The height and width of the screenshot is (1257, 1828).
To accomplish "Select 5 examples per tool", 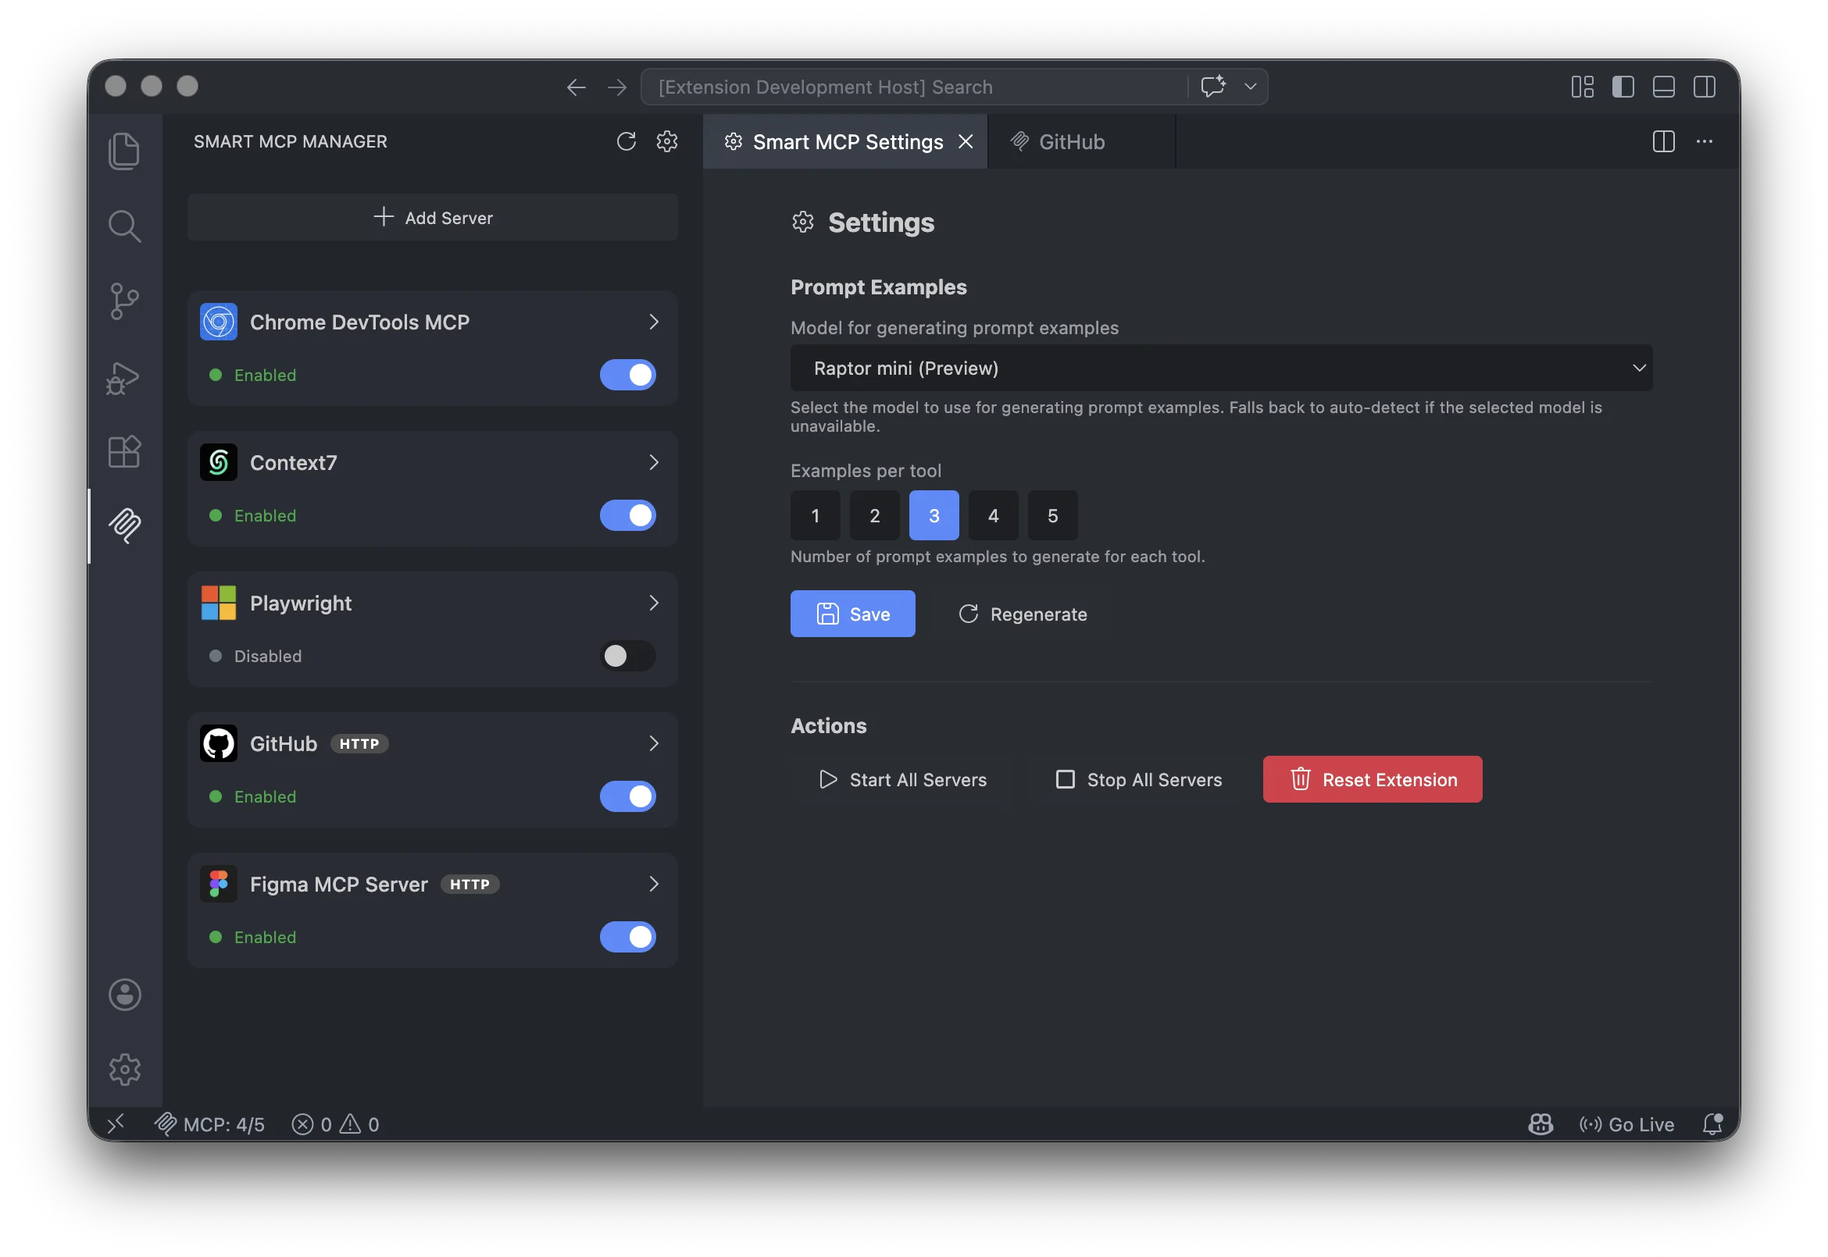I will 1053,515.
